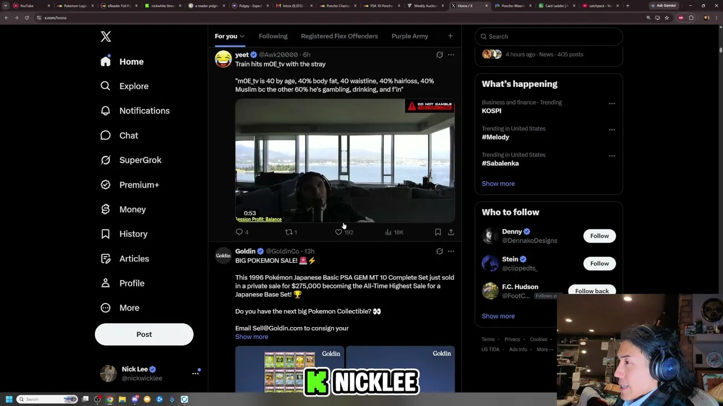Click the Windows taskbar Search box
The width and height of the screenshot is (723, 406).
click(x=47, y=399)
